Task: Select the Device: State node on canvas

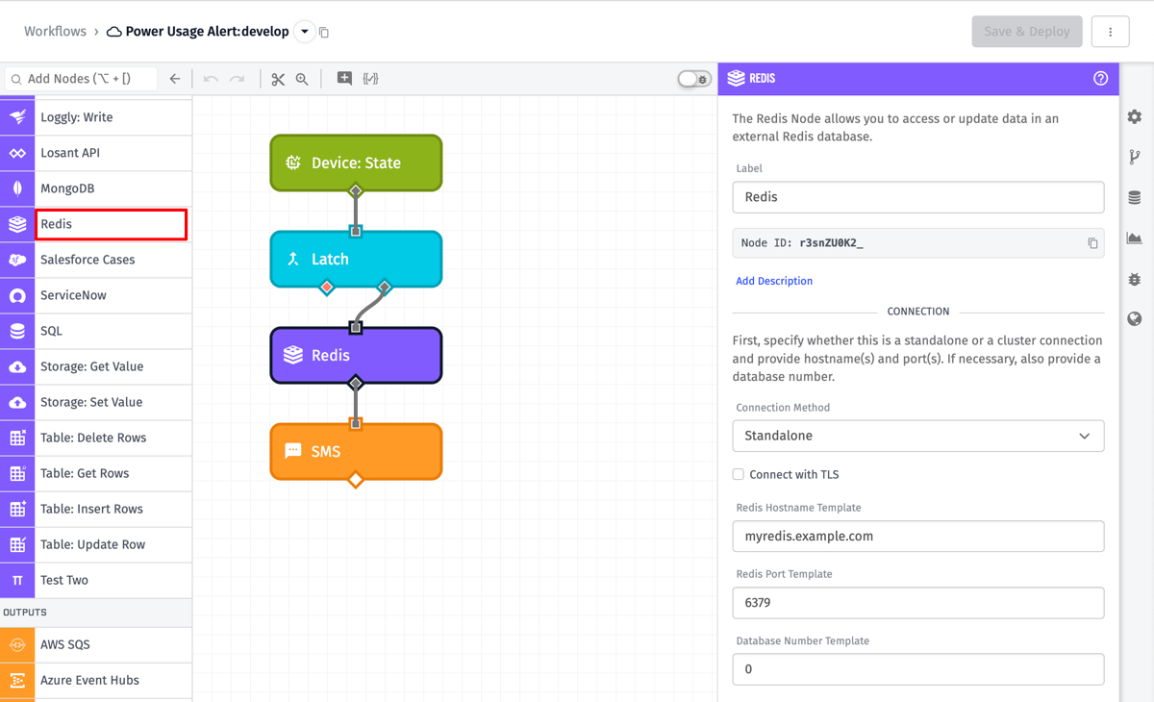Action: tap(356, 163)
